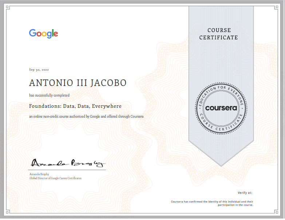Click the Coursera circular seal

pos(221,109)
